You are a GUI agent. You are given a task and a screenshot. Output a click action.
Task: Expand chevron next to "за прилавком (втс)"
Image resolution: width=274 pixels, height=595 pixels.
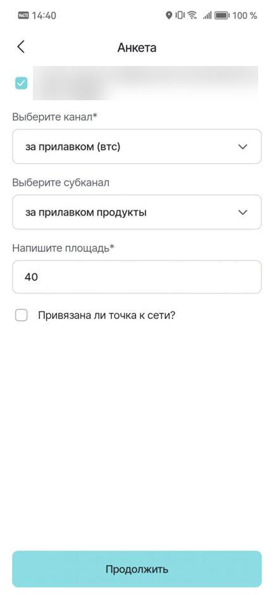[243, 147]
